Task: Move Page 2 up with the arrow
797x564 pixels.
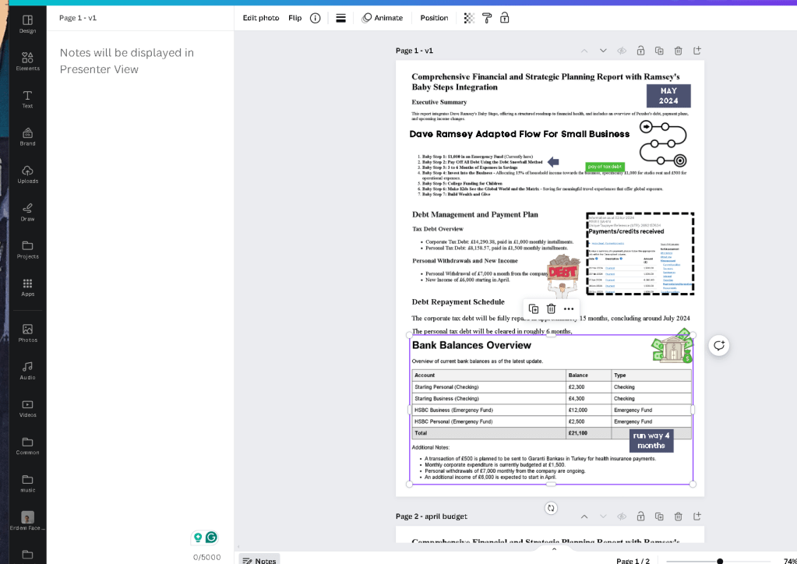Action: click(x=584, y=516)
